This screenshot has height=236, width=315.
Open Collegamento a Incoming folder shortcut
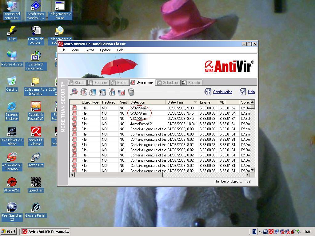pyautogui.click(x=36, y=86)
